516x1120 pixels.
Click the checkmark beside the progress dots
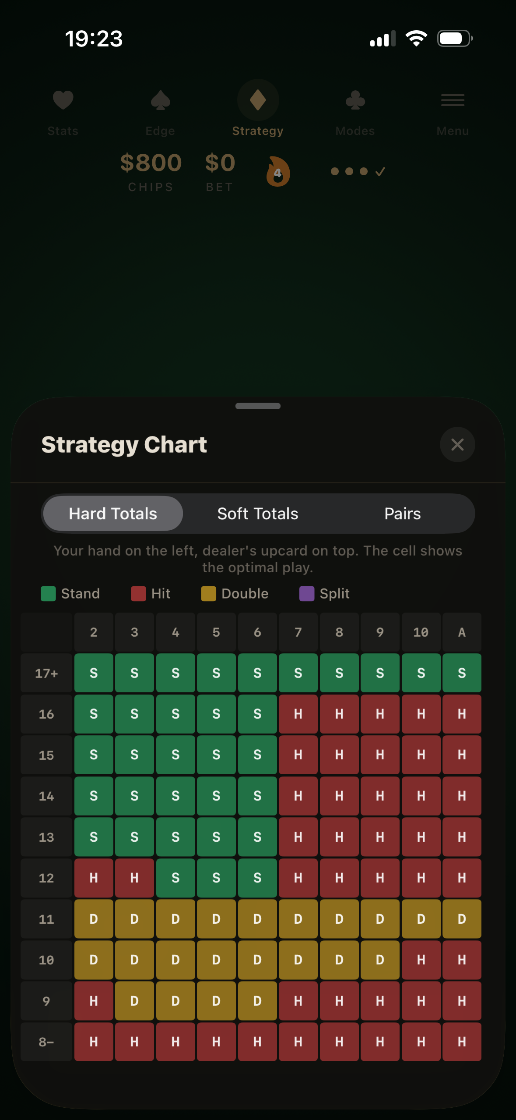[x=379, y=171]
